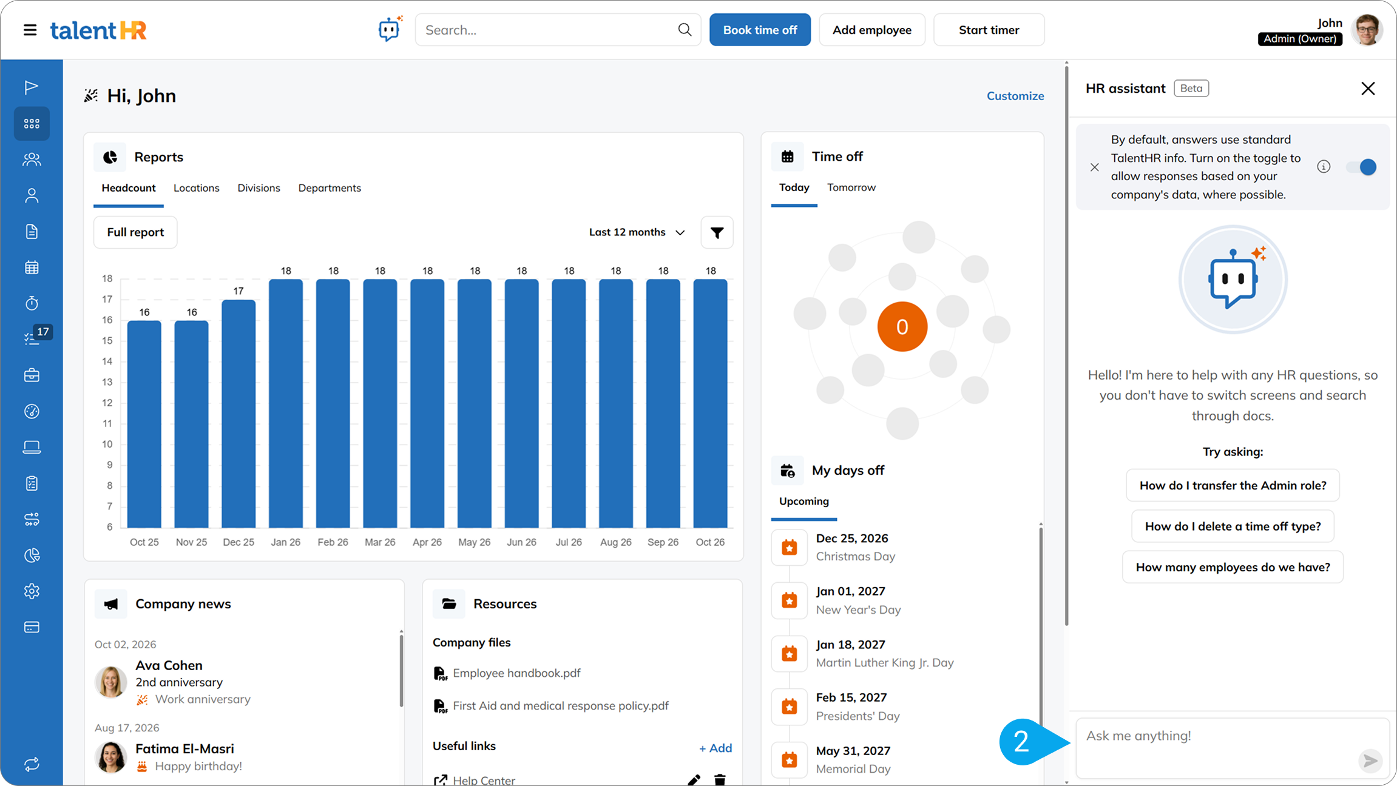
Task: Open John's profile avatar menu
Action: point(1366,30)
